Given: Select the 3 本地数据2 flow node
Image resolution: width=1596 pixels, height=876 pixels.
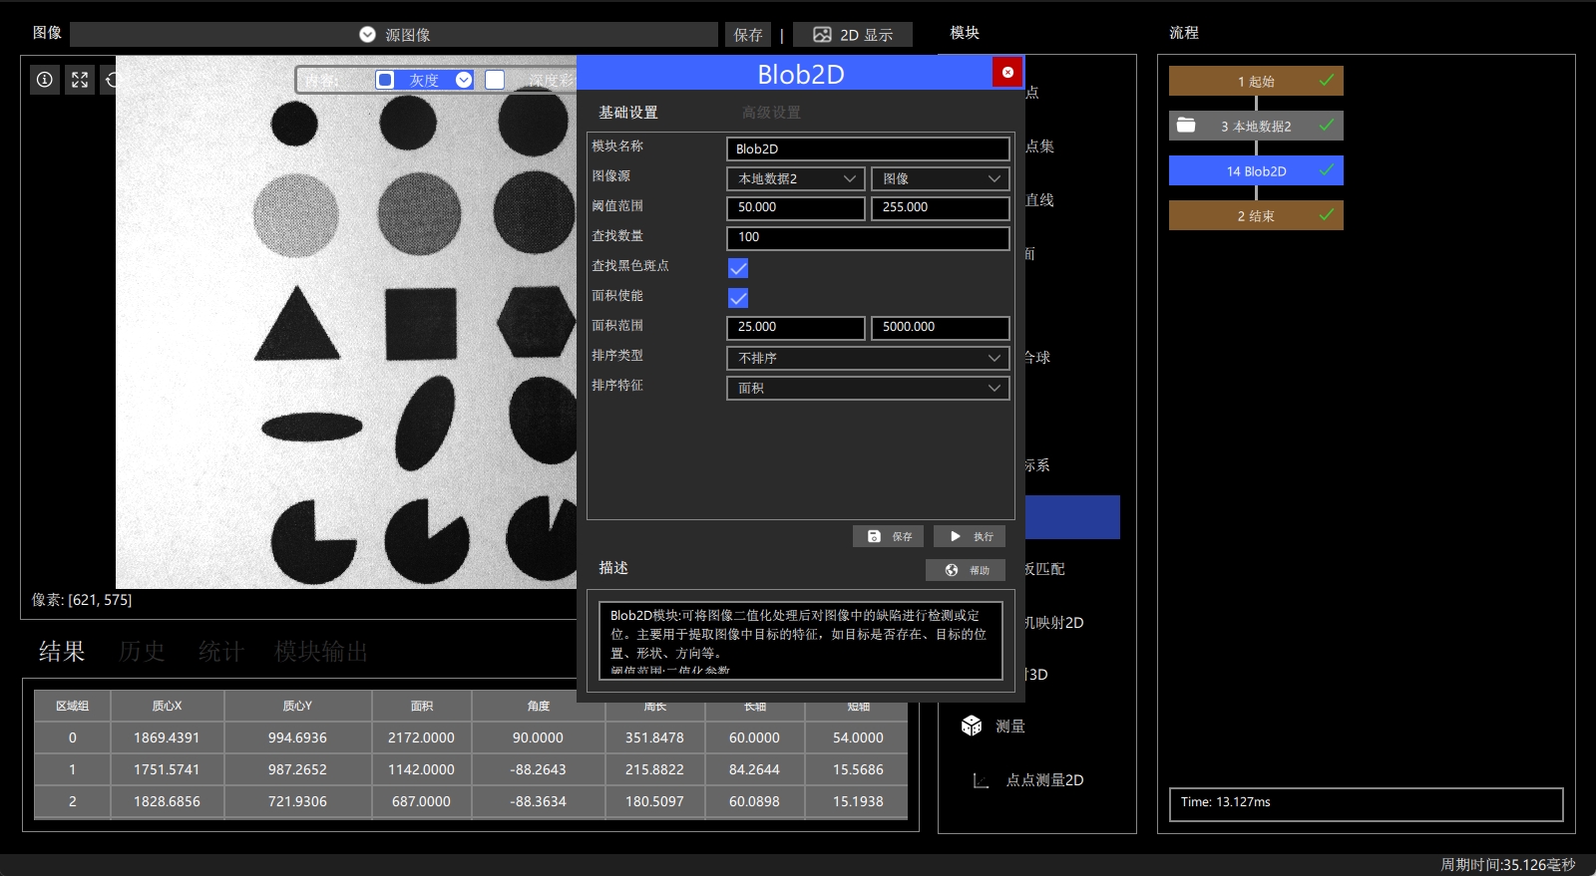Looking at the screenshot, I should (x=1256, y=126).
